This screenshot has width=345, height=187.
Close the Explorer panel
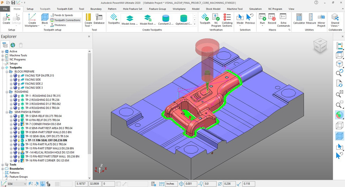click(x=89, y=37)
